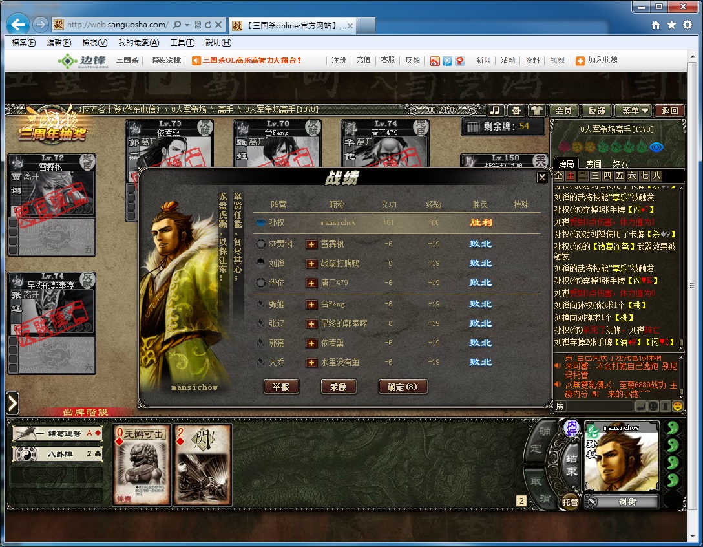Add 台Feng as friend plus icon
Screen dimensions: 703x547
coord(311,305)
